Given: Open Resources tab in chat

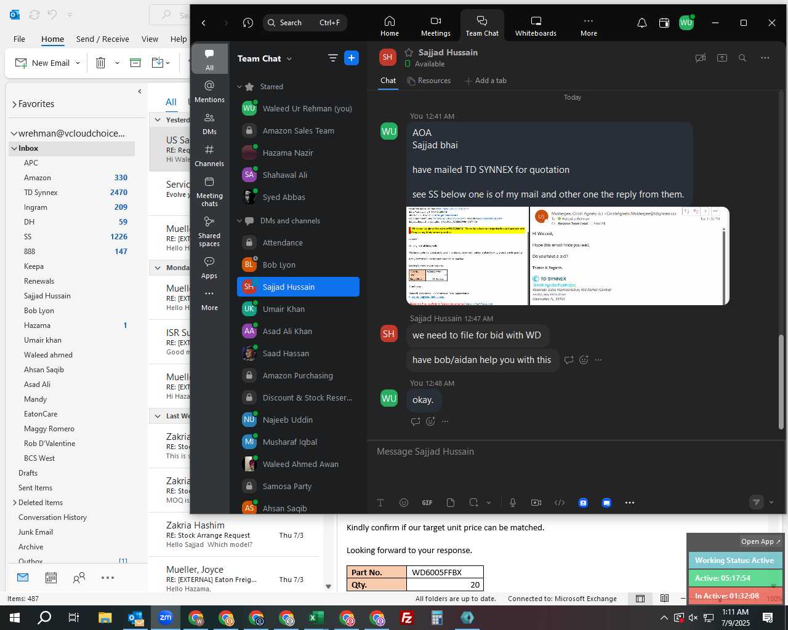Looking at the screenshot, I should (x=429, y=81).
